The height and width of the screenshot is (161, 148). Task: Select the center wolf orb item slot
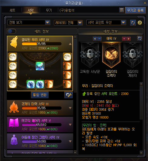tap(40, 66)
